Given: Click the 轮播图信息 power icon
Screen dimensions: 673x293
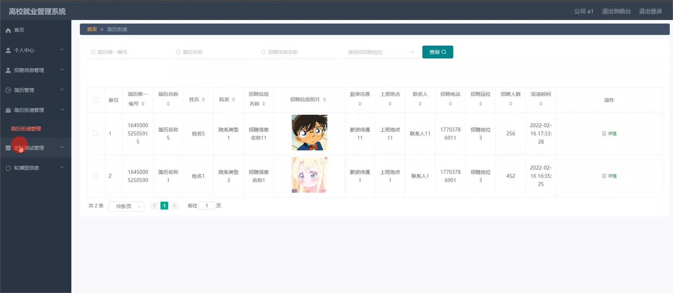Looking at the screenshot, I should (8, 168).
